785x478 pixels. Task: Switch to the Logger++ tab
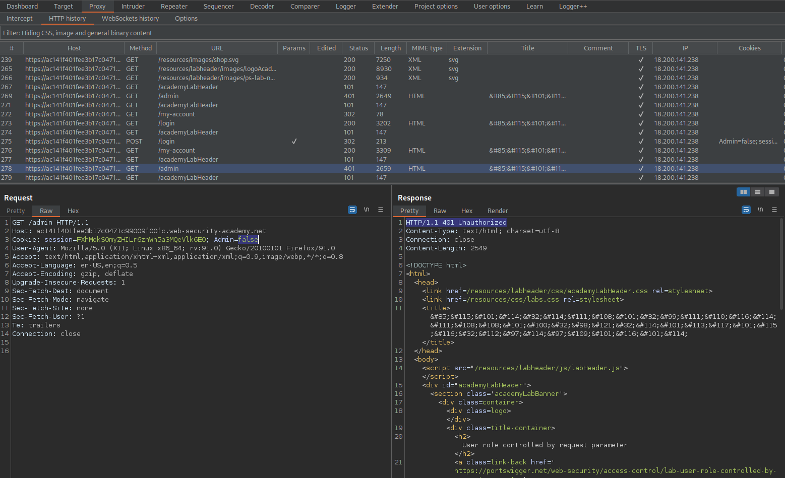coord(573,6)
